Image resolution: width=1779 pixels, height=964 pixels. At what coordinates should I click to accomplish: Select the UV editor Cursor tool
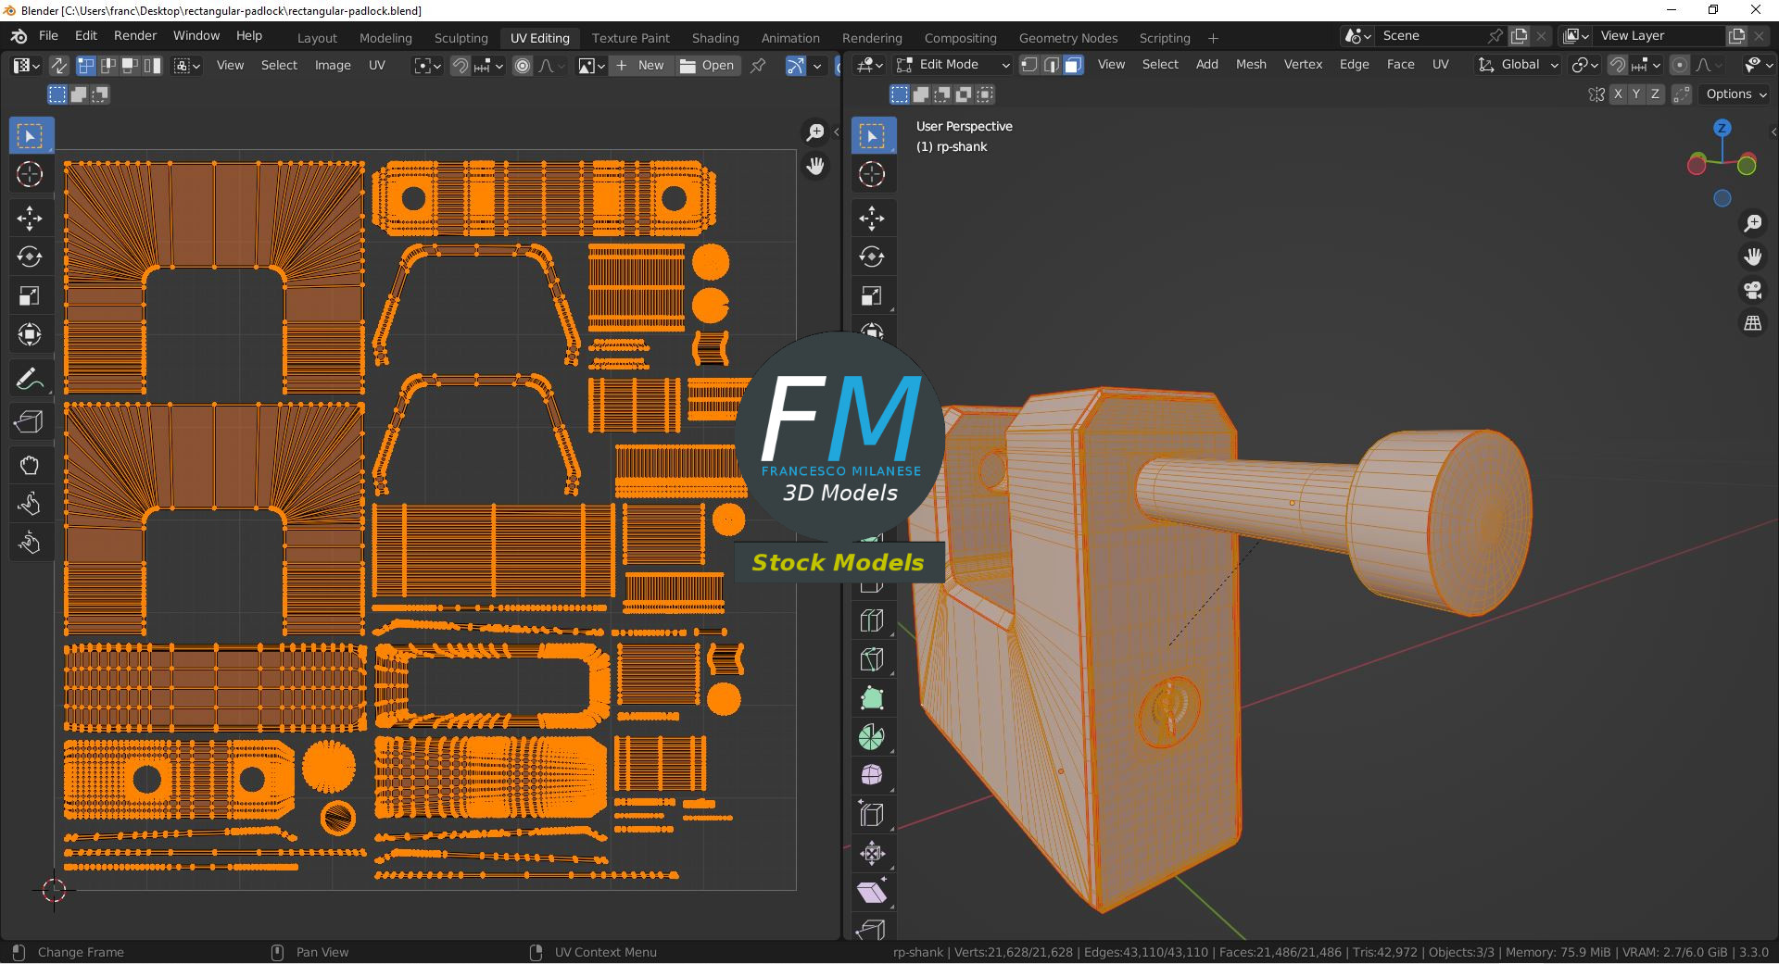(30, 174)
